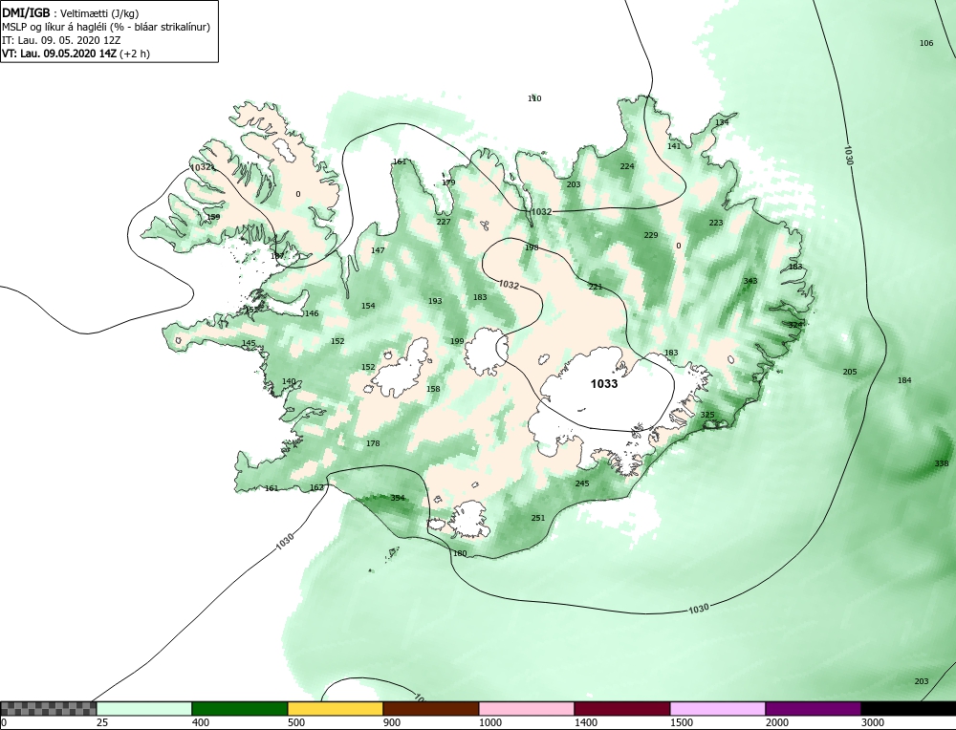Click the legend tick label "900"

392,722
